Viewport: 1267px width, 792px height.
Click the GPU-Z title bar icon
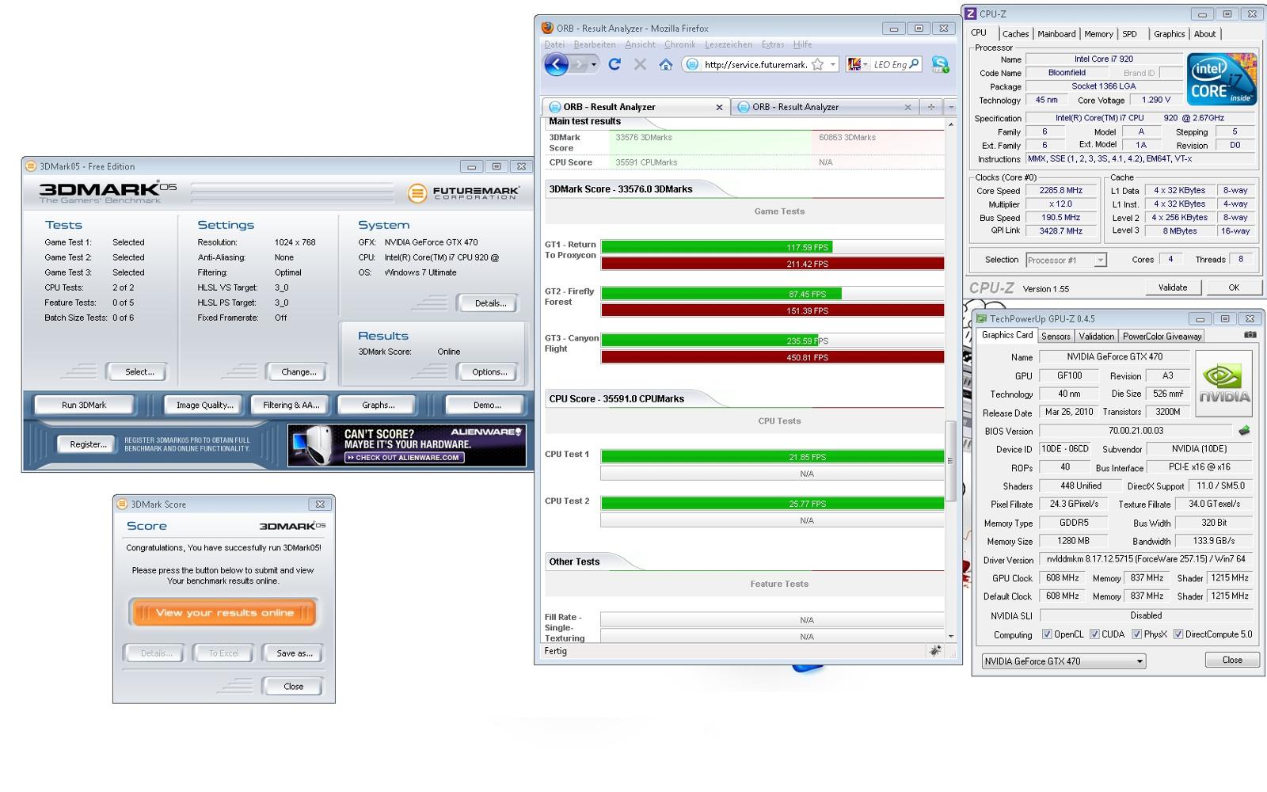click(982, 318)
